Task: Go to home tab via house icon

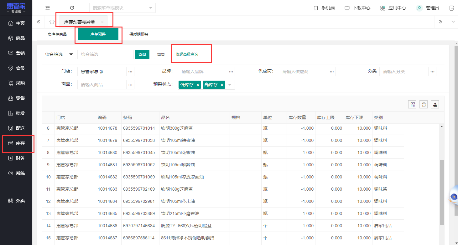Action: coord(52,22)
